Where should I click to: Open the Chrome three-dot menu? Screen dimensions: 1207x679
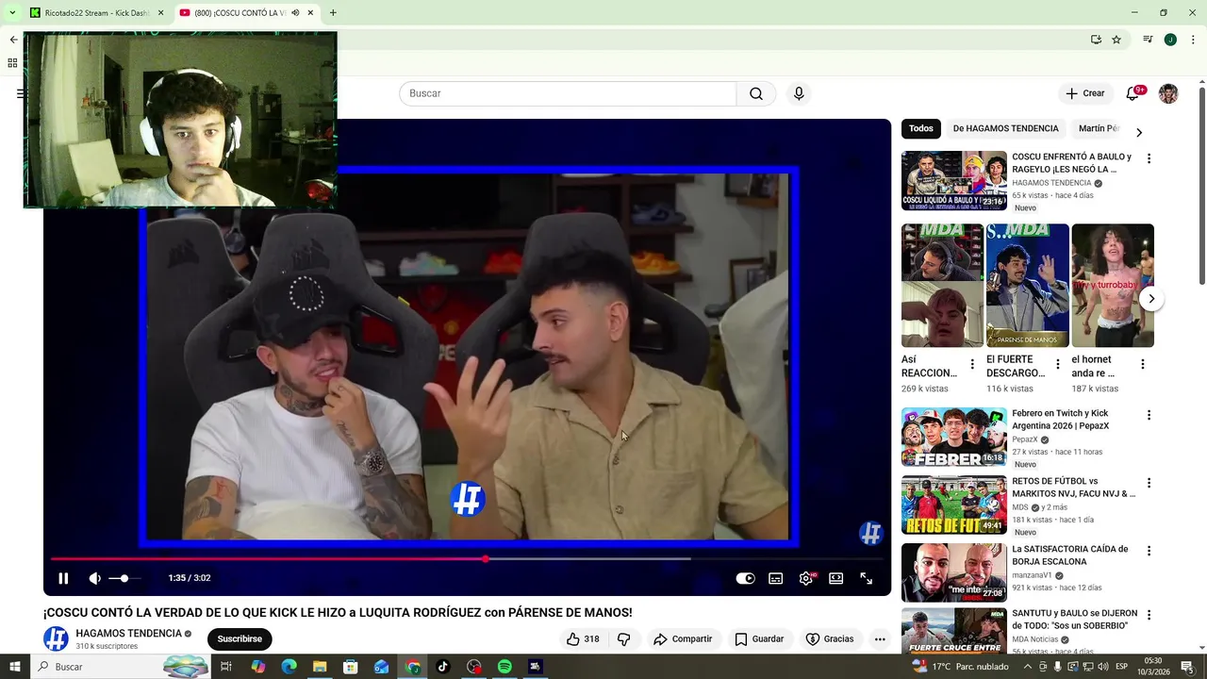(x=1193, y=40)
